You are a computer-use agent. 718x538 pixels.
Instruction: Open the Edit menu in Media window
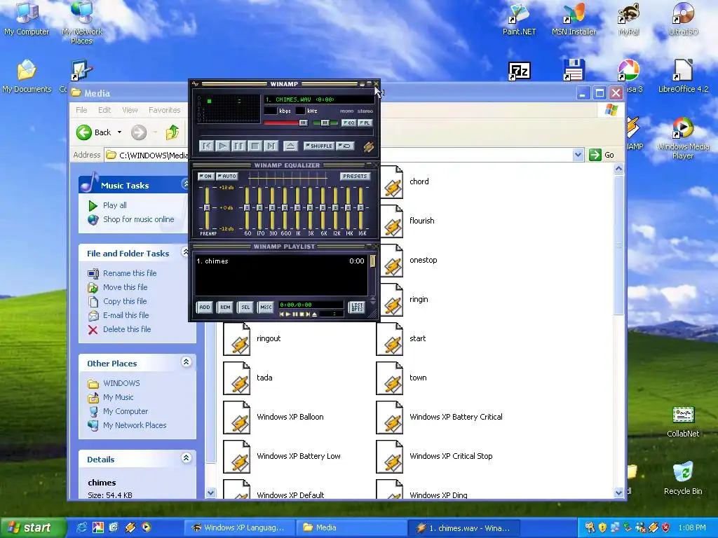pos(104,110)
